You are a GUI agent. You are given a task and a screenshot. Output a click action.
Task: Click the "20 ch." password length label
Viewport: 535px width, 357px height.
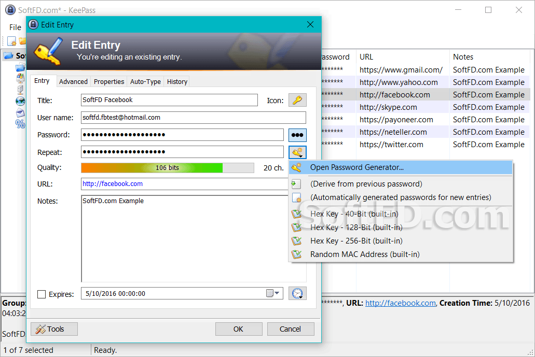(273, 167)
